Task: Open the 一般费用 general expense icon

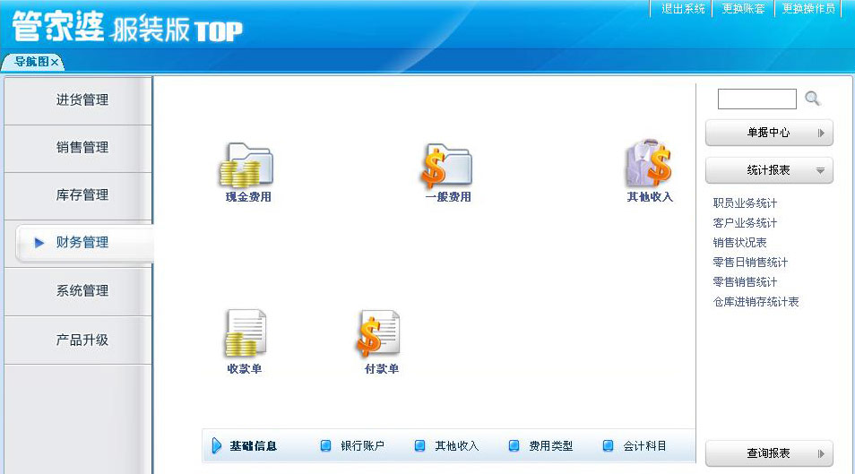Action: 447,167
